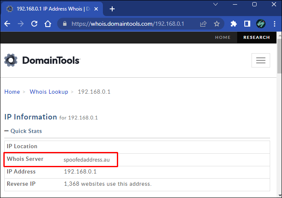Viewport: 282px width, 198px height.
Task: Open the RESEARCH nav item
Action: point(257,37)
